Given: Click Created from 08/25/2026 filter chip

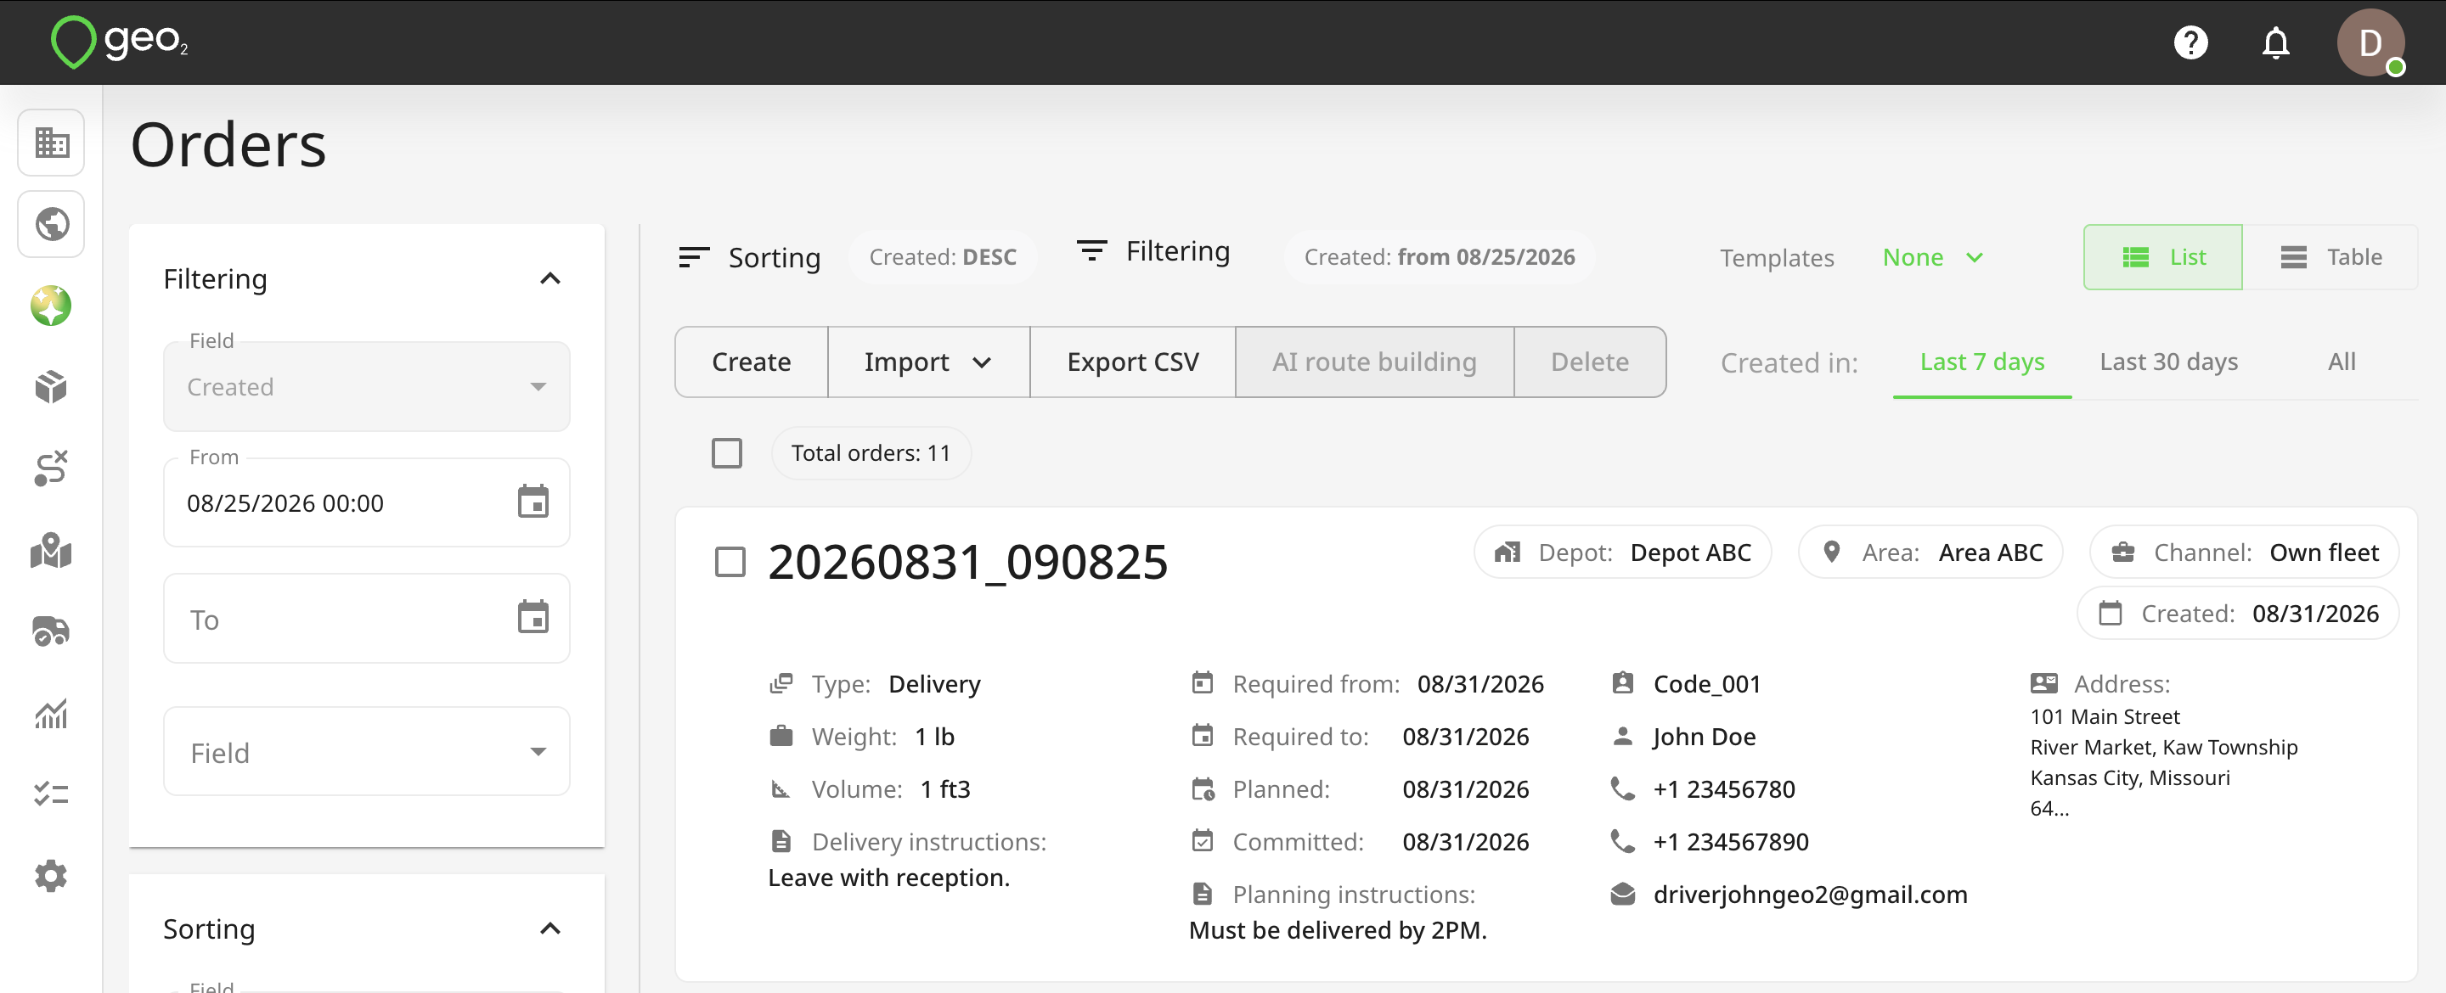Looking at the screenshot, I should click(1440, 257).
